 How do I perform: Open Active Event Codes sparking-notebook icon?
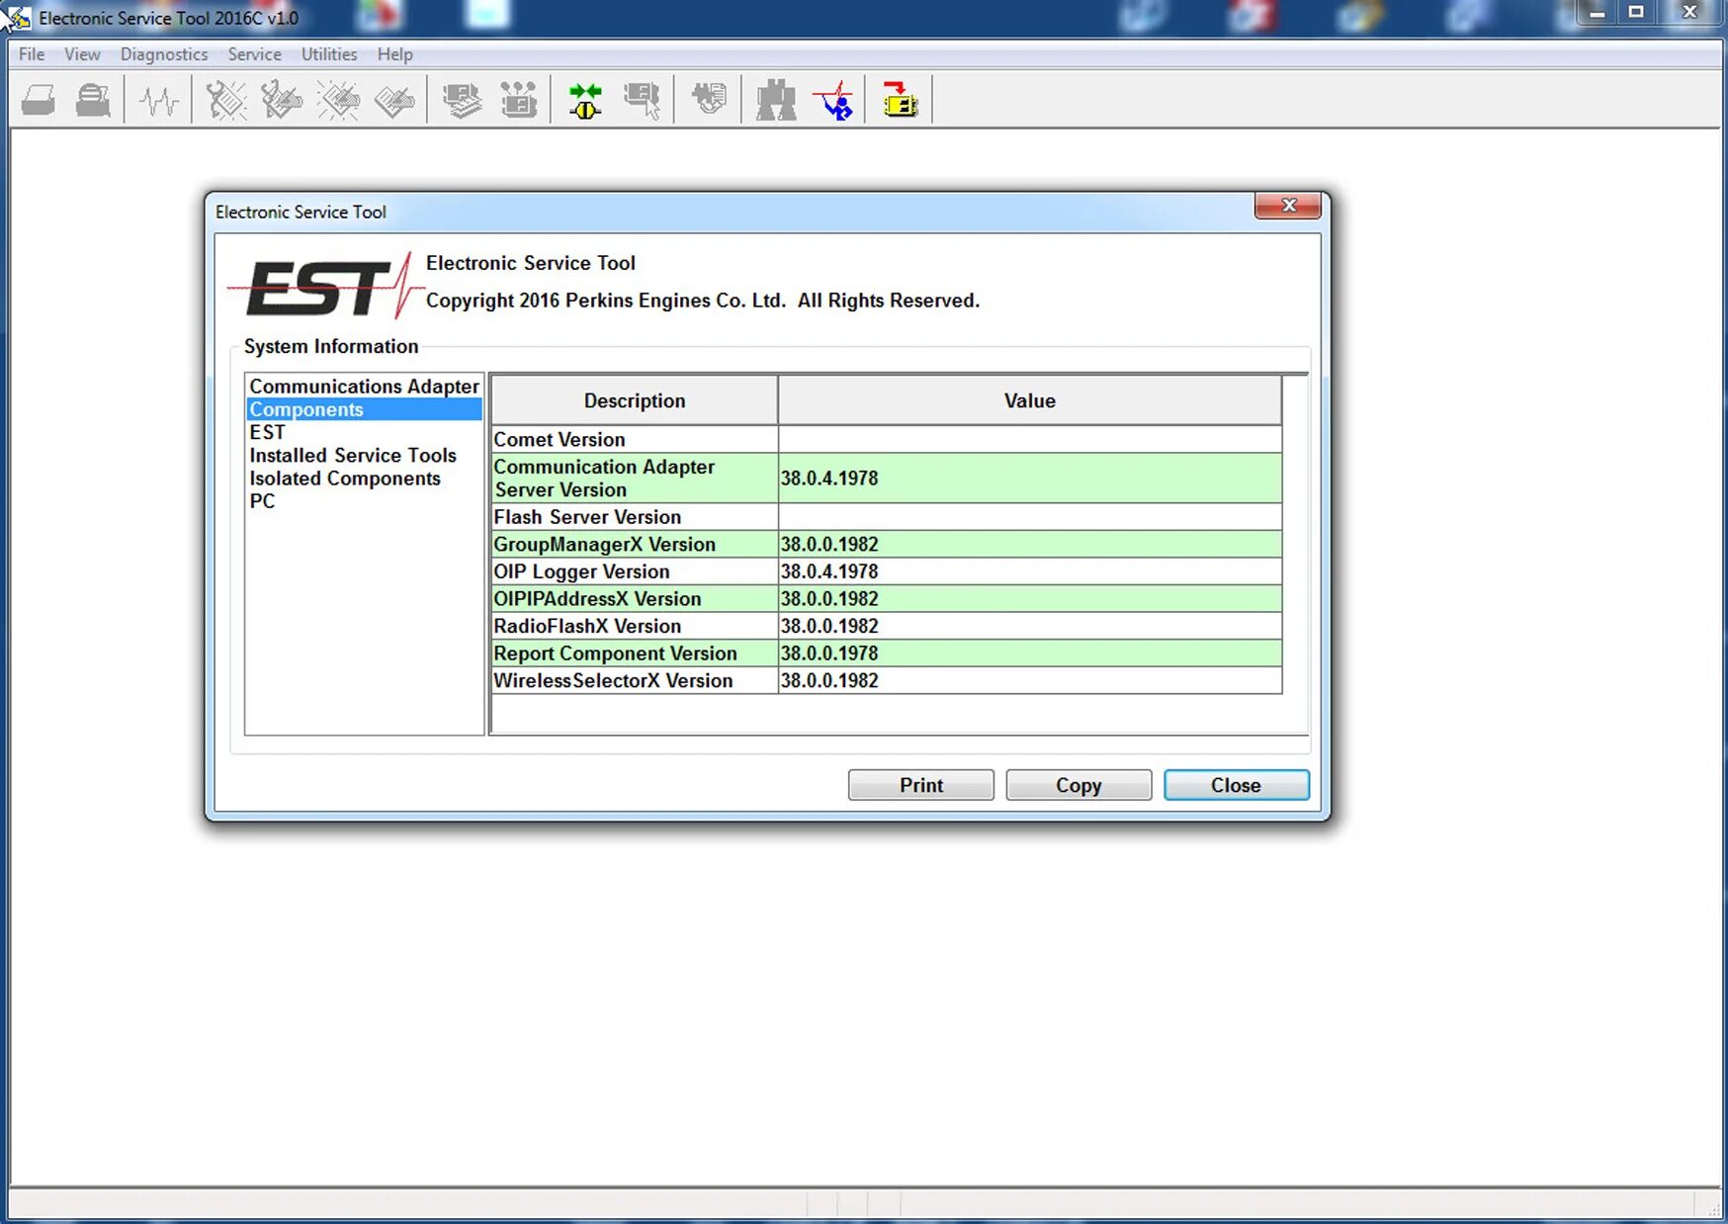pyautogui.click(x=338, y=100)
